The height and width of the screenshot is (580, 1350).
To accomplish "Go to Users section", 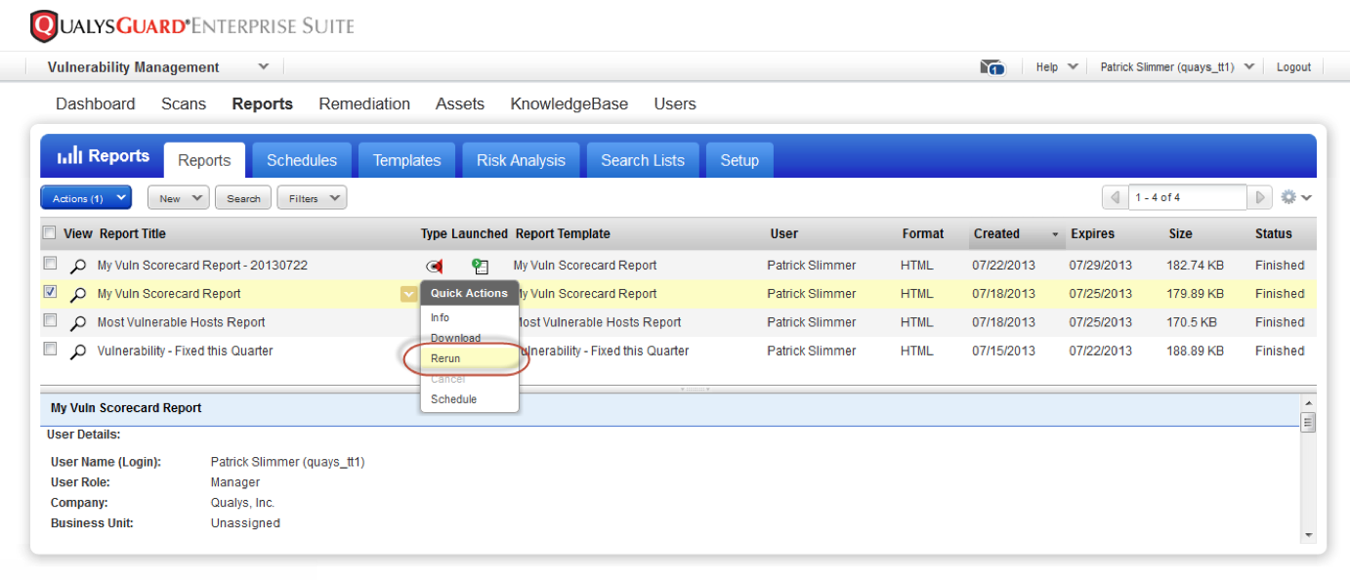I will [675, 104].
